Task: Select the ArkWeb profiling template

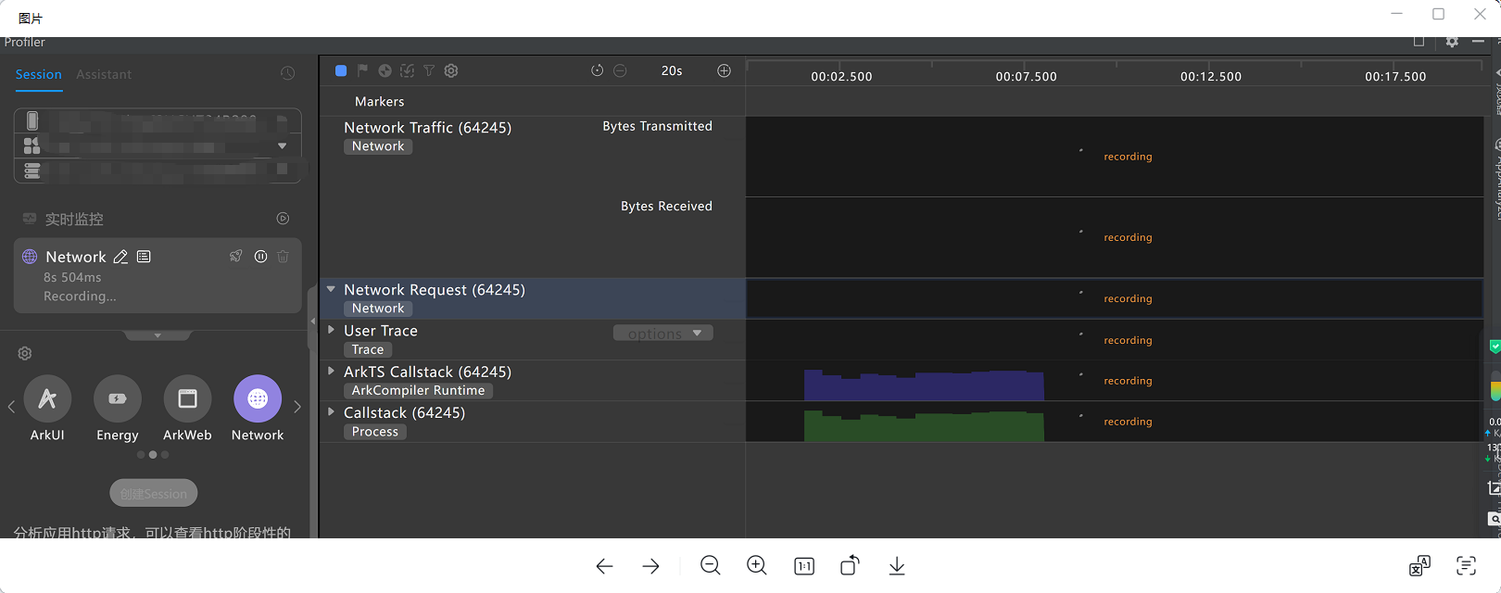Action: coord(187,398)
